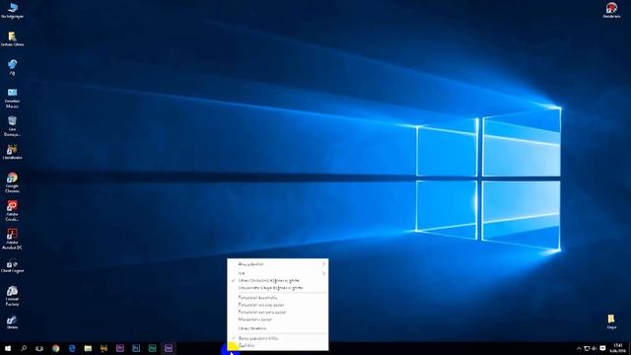
Task: Open the taskbar clock and date
Action: click(x=617, y=348)
